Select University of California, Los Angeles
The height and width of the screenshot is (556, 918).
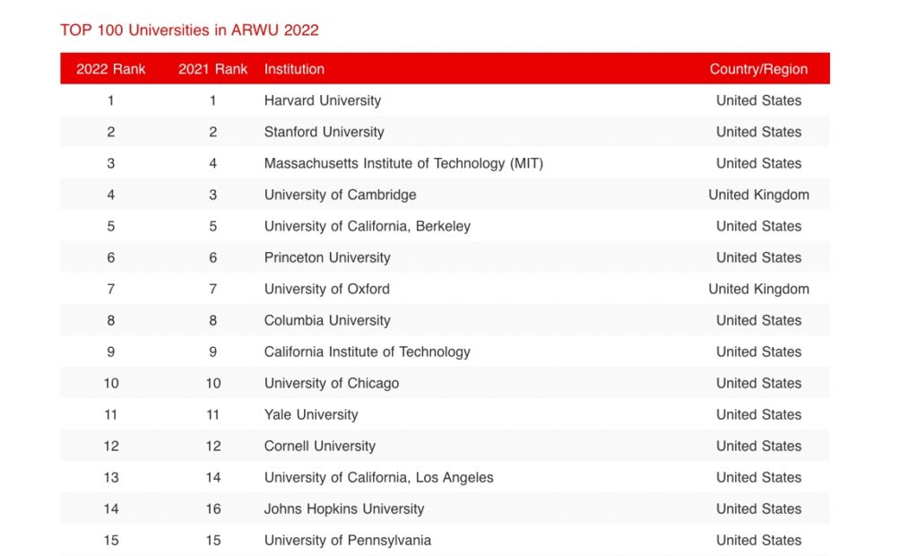379,477
